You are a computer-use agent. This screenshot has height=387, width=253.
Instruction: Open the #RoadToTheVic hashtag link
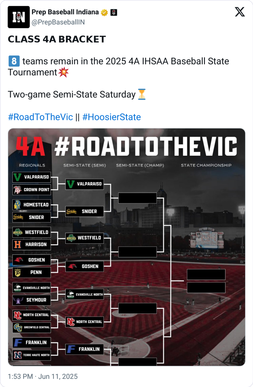[40, 117]
